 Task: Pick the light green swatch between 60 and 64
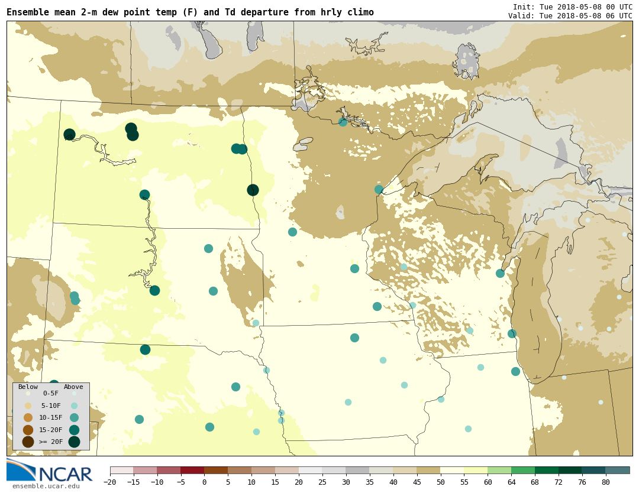(499, 471)
